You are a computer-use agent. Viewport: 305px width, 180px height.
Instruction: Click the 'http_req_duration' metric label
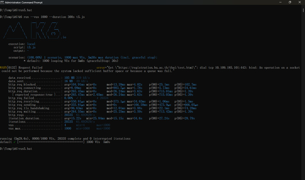coord(23,91)
